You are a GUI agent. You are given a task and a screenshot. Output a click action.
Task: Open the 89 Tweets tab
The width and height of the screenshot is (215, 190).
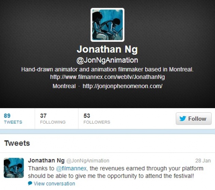[x=13, y=119]
